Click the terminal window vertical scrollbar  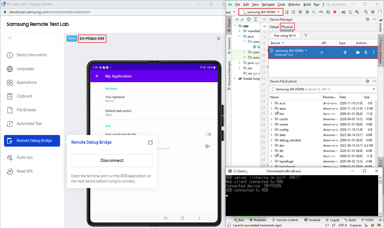point(380,196)
